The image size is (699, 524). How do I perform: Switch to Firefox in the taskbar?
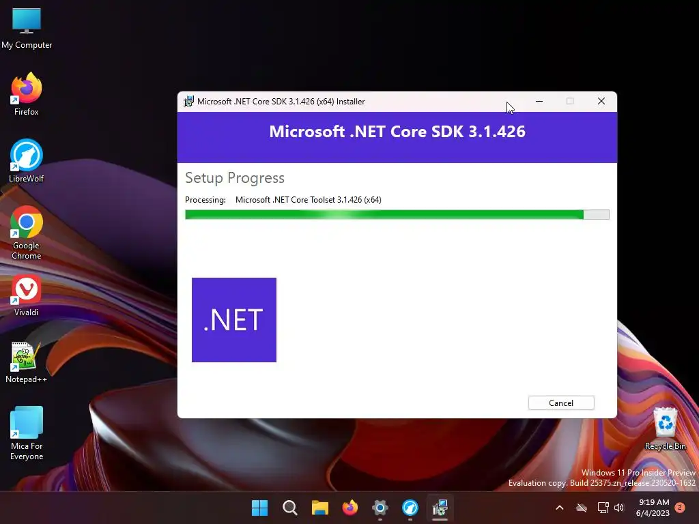tap(350, 508)
